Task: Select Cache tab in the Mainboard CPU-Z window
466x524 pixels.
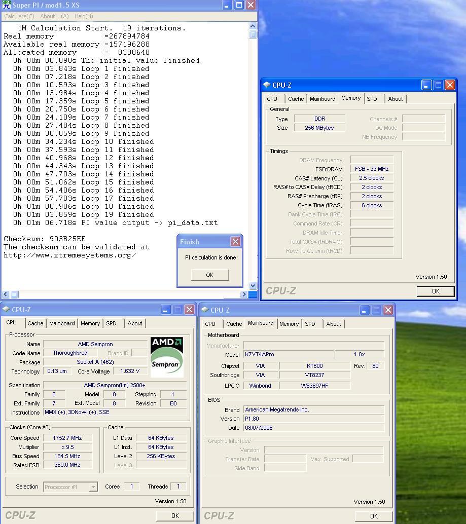Action: (x=234, y=324)
